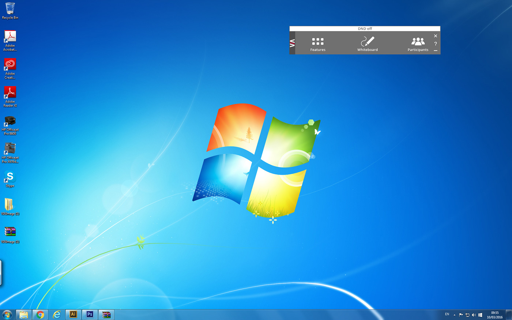Screen dimensions: 512x320
Task: Open the network tray icon
Action: tap(467, 315)
